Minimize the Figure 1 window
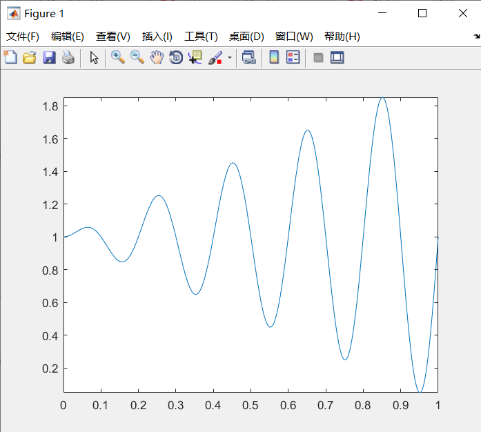This screenshot has width=481, height=432. [x=382, y=13]
